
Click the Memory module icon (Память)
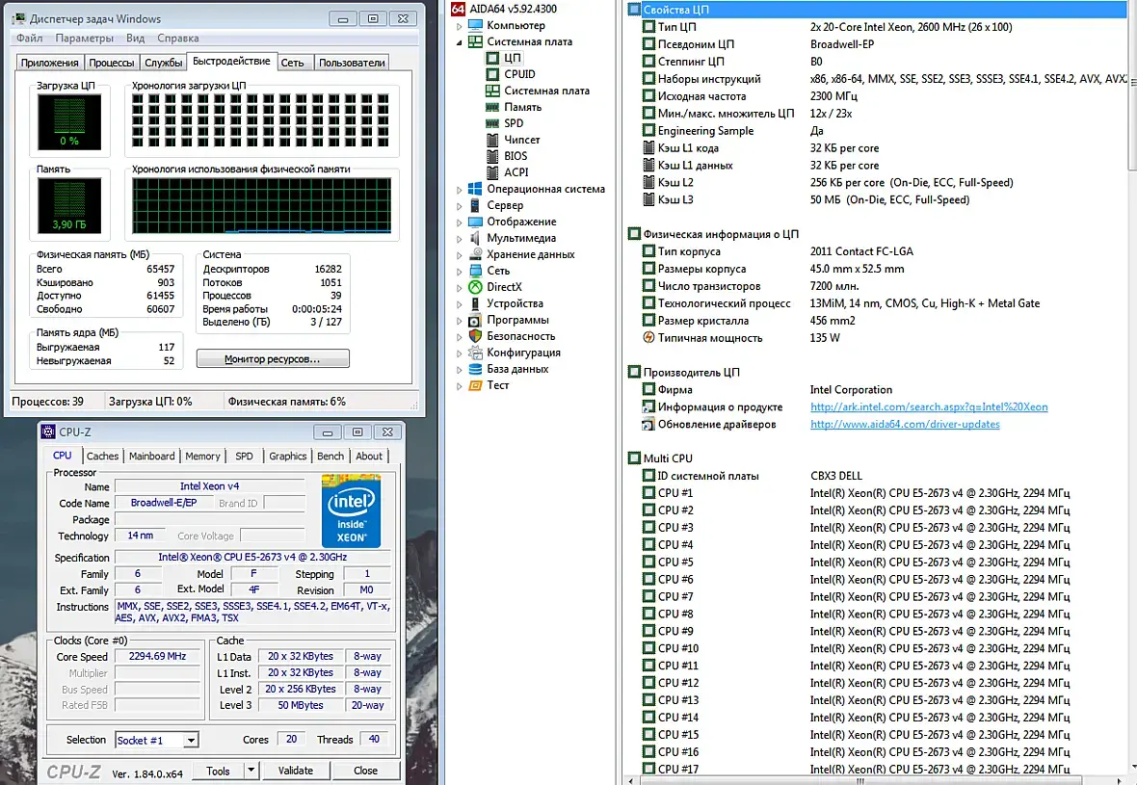click(493, 107)
